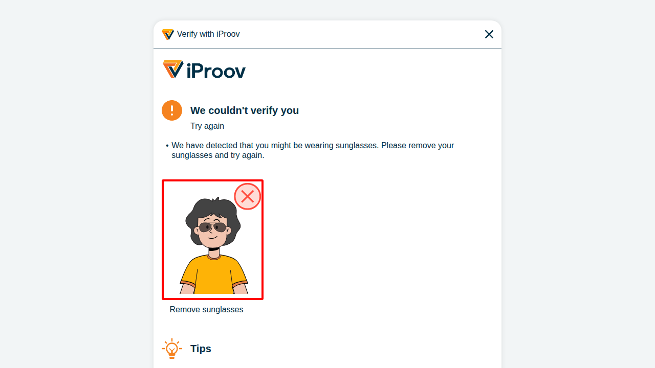Screen dimensions: 655x368
Task: Click the "Verify with iProov" title text
Action: [x=208, y=34]
